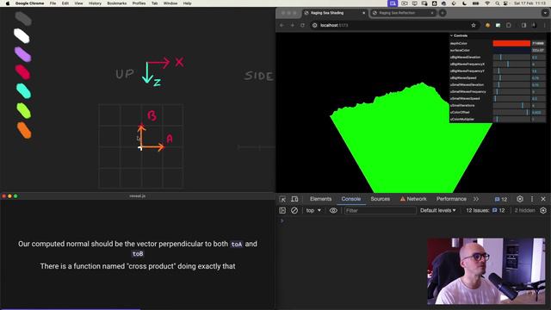Open Chrome's three-dot menu

pyautogui.click(x=545, y=25)
